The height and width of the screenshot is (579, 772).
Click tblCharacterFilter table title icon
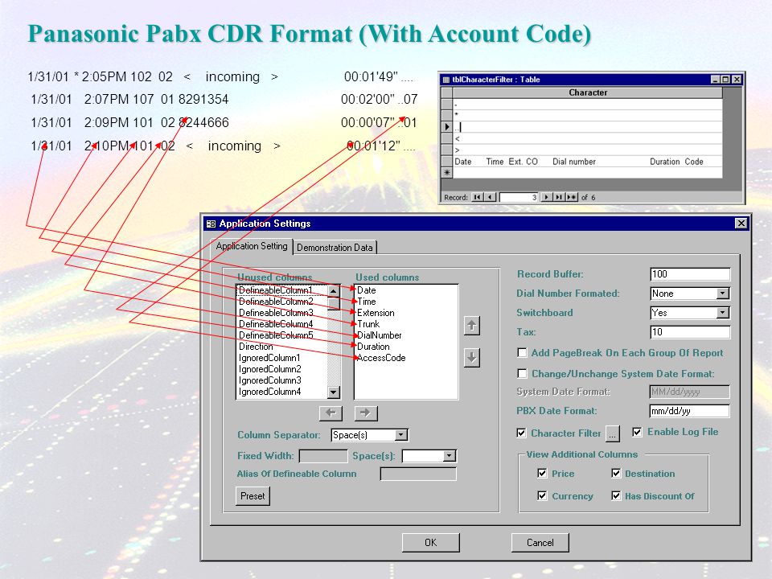pyautogui.click(x=446, y=80)
